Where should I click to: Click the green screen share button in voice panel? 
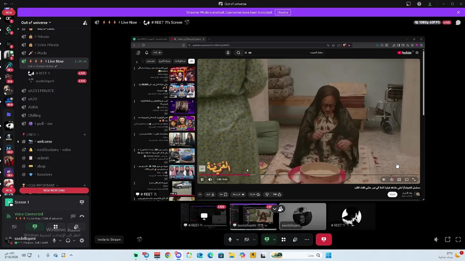(35, 227)
